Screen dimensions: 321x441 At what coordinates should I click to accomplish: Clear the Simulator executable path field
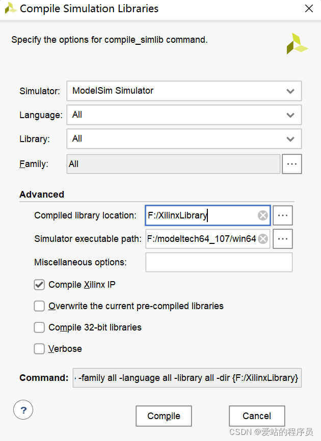[263, 239]
